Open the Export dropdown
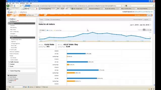The image size is (161, 90). (x=42, y=19)
